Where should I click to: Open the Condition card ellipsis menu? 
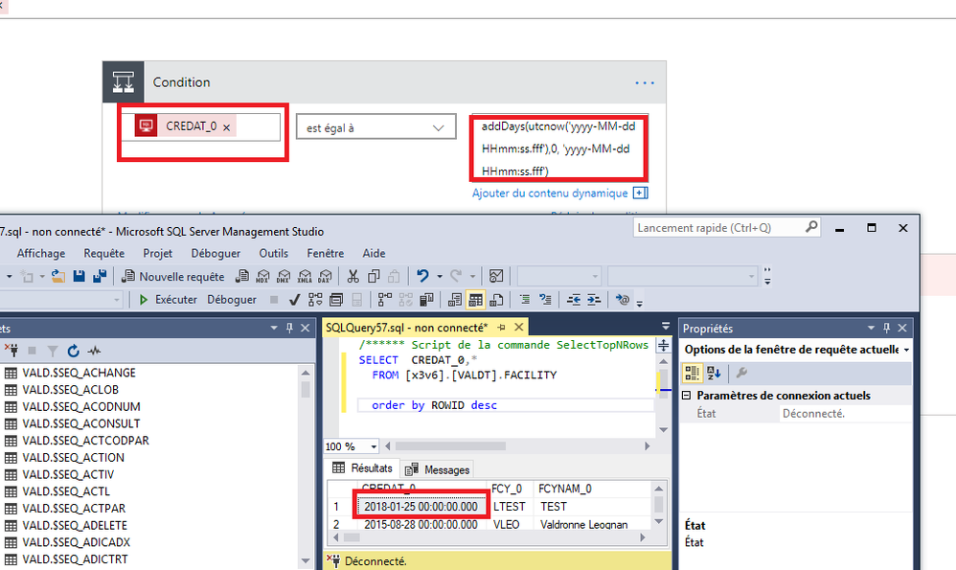pyautogui.click(x=645, y=82)
